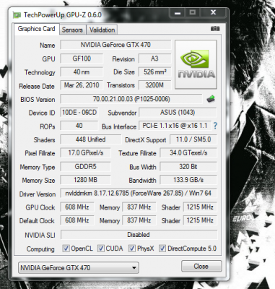The width and height of the screenshot is (275, 289).
Task: Click the Pixel Fillrate field 17.0 GPixel/s
Action: pos(85,153)
